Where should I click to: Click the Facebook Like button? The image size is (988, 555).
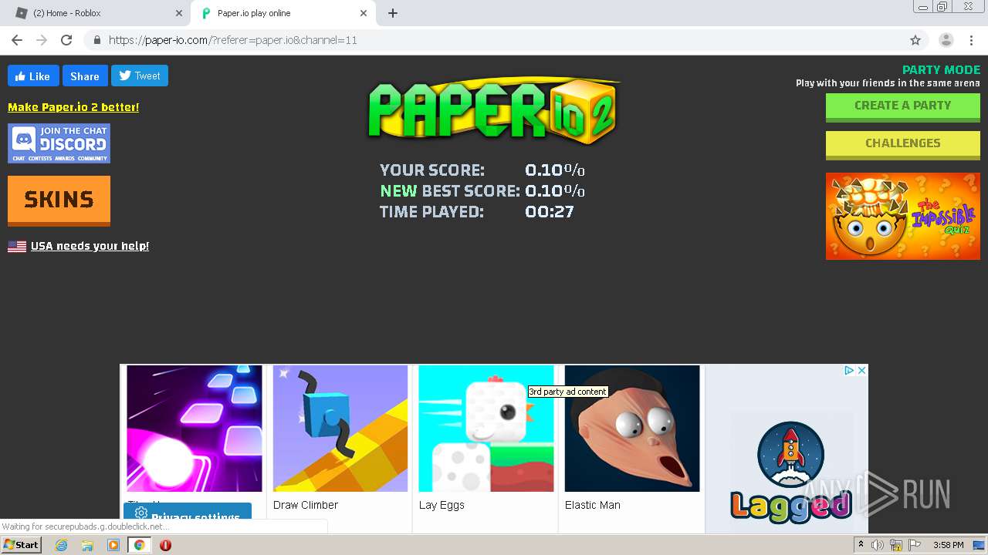[x=32, y=76]
